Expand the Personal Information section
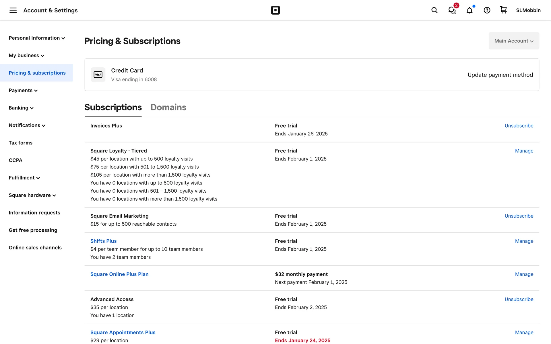 [x=37, y=38]
